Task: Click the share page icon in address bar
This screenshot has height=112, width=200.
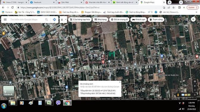Action: coord(169,7)
